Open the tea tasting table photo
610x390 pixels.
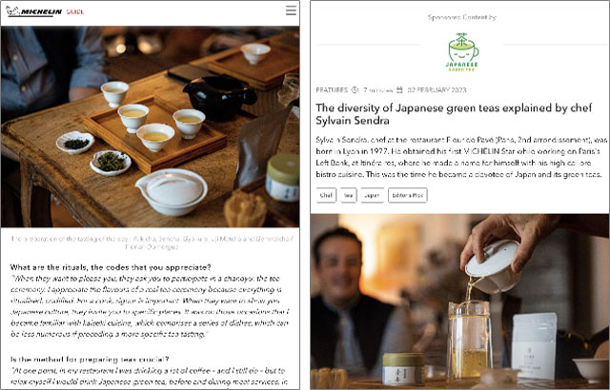pos(151,127)
